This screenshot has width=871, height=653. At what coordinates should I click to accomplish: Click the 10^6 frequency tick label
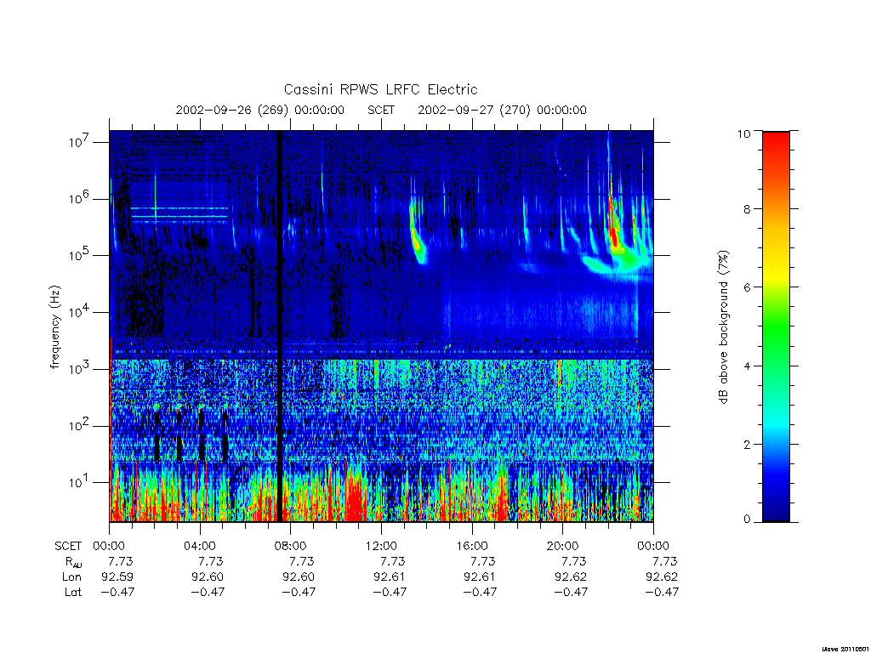click(80, 198)
